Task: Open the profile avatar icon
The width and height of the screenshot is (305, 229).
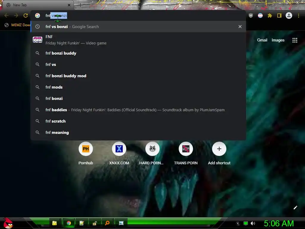Action: point(289,16)
